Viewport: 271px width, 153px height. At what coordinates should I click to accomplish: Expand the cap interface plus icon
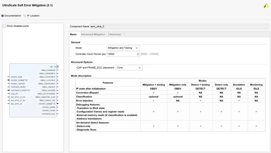pos(55,67)
